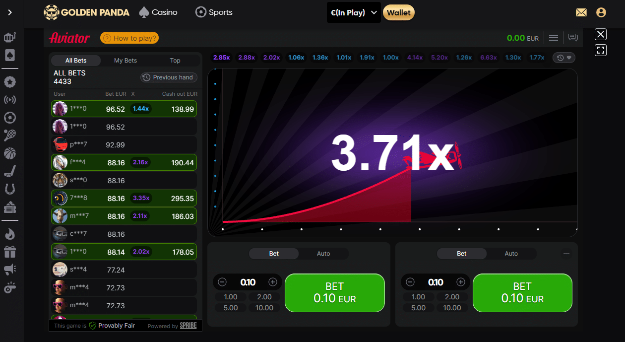Select the Auto mode in second bet panel

(511, 254)
